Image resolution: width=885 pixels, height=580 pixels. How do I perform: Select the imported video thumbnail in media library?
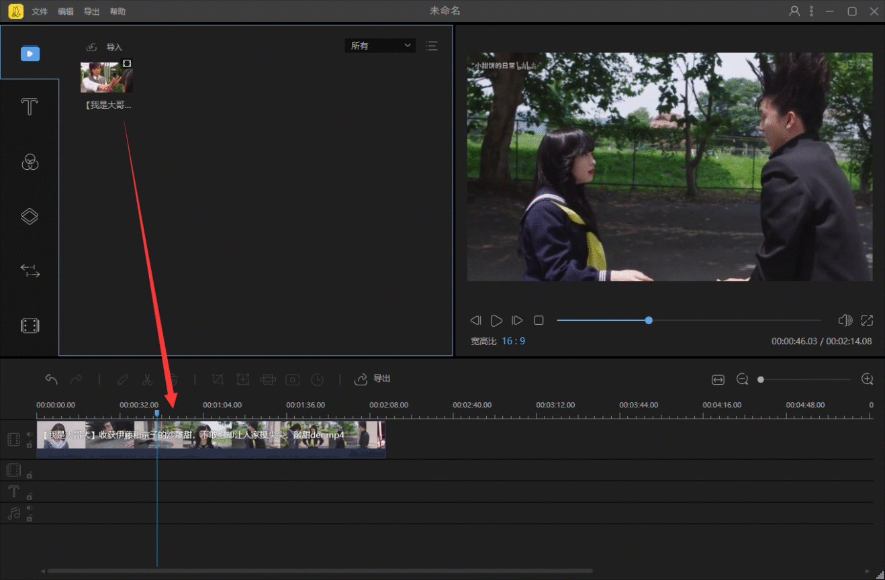[106, 77]
